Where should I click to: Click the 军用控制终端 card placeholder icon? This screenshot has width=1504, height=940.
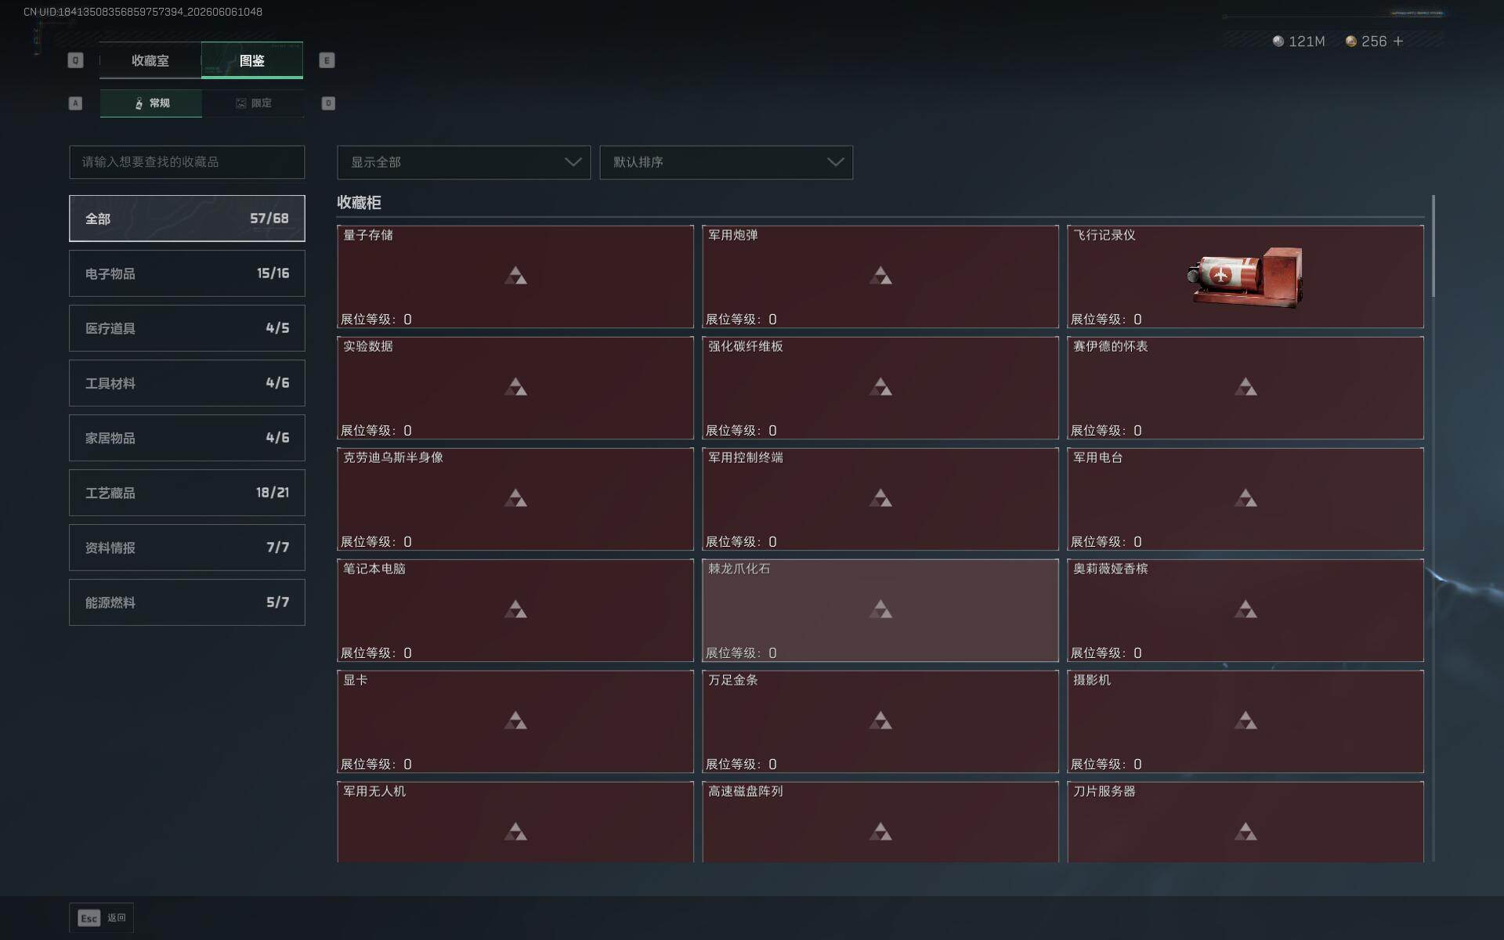click(880, 497)
